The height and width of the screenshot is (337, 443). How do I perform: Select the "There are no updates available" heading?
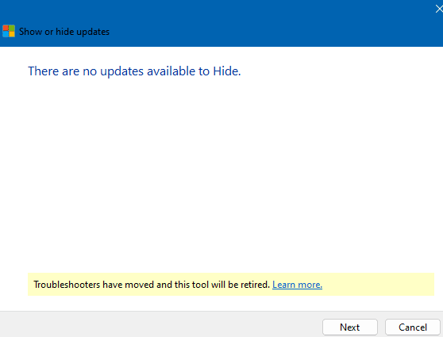(134, 71)
